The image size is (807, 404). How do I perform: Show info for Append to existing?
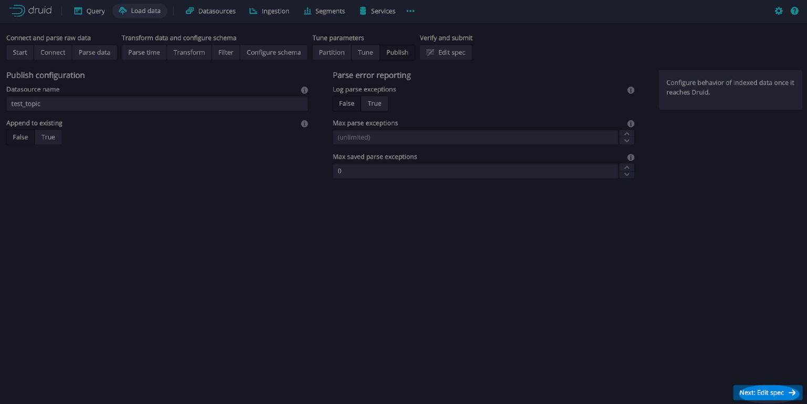(304, 124)
